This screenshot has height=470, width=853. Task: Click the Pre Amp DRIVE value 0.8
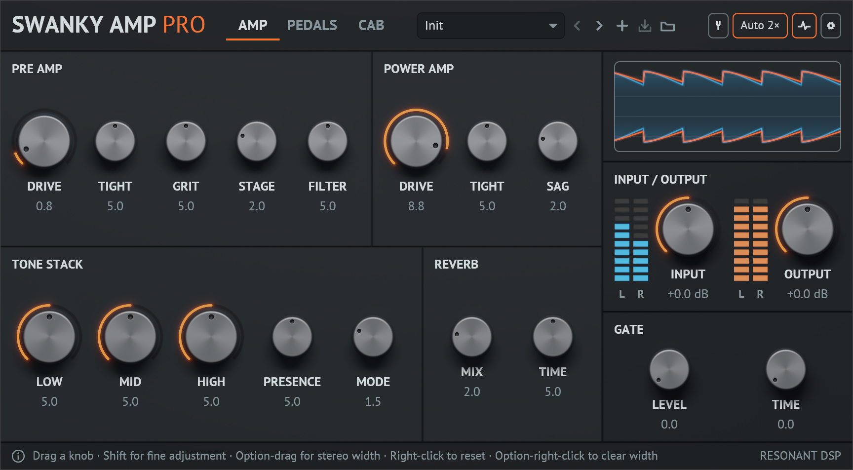pyautogui.click(x=44, y=206)
